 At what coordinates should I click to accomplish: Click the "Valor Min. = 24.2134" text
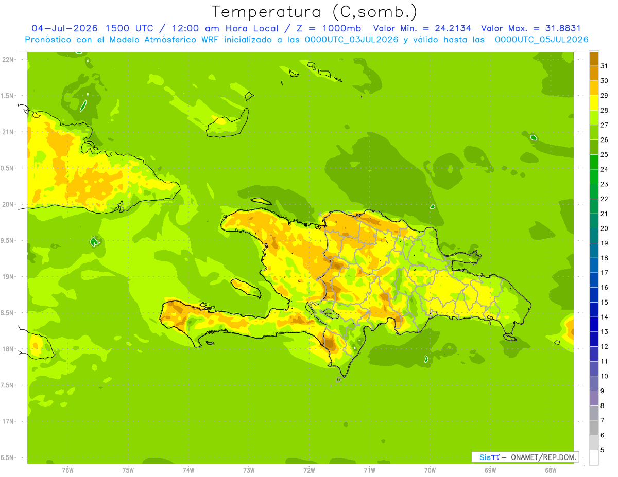click(422, 28)
